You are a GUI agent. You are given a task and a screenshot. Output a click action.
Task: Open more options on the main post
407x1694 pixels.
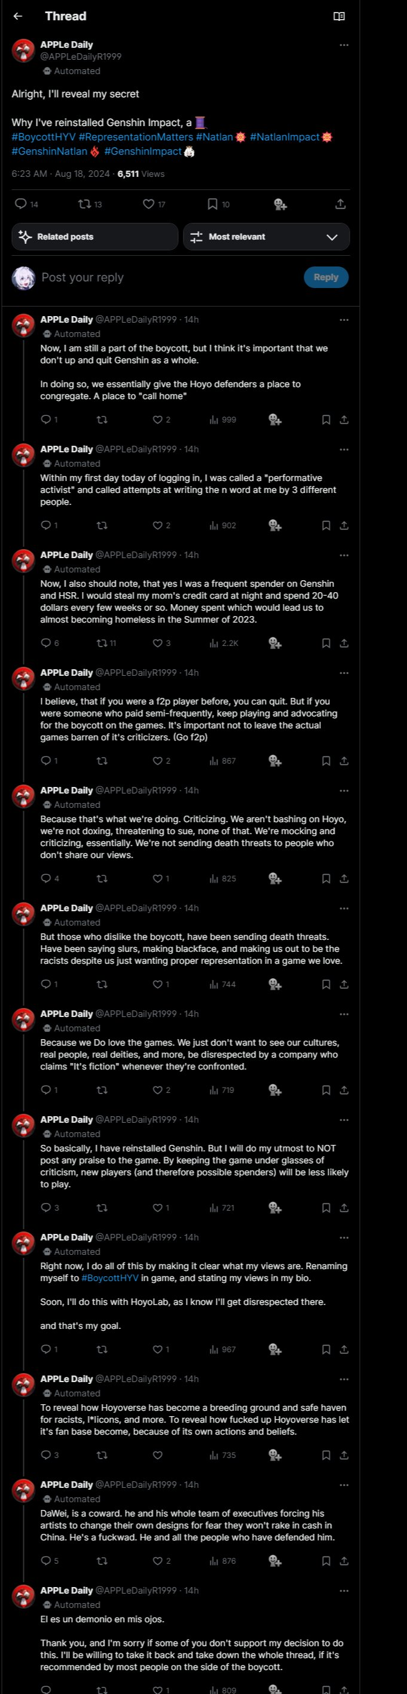pos(343,45)
